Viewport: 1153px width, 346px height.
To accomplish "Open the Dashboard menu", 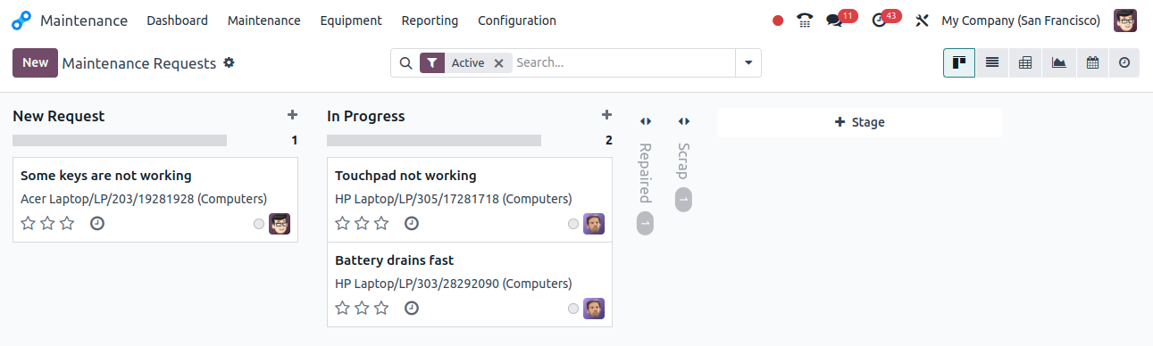I will coord(177,21).
